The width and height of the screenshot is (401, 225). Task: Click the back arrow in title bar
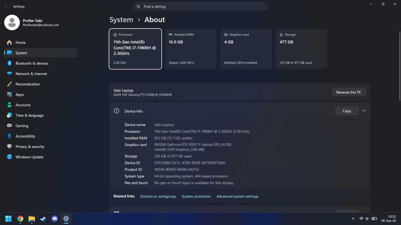[x=6, y=6]
